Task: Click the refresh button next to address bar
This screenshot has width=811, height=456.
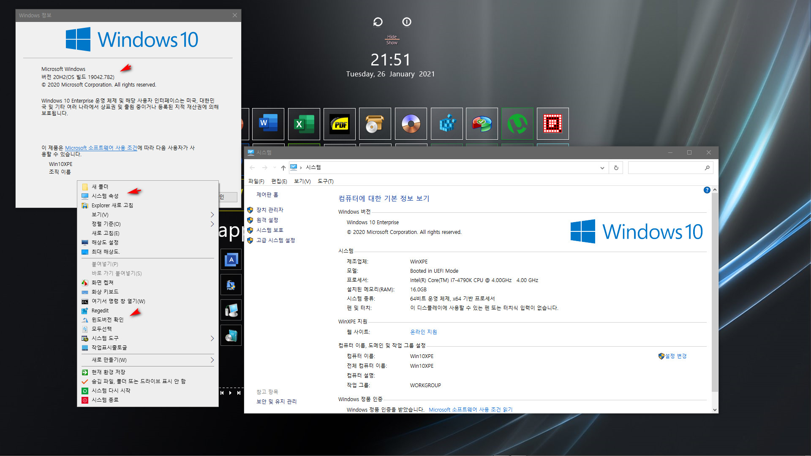Action: (x=616, y=168)
